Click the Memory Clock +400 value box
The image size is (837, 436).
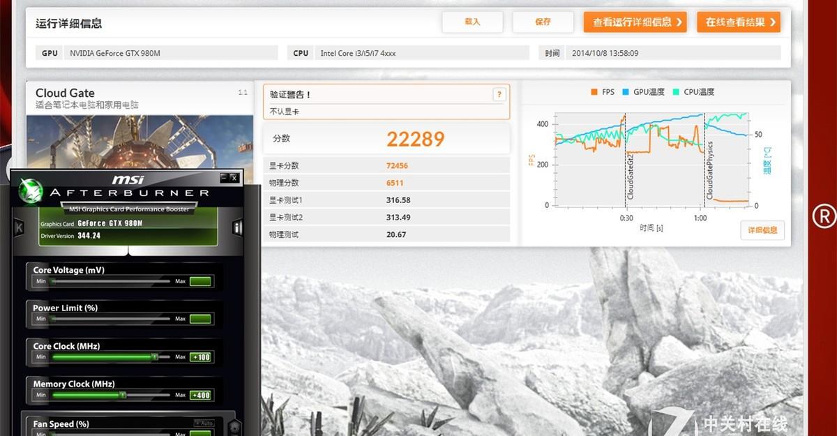coord(200,395)
